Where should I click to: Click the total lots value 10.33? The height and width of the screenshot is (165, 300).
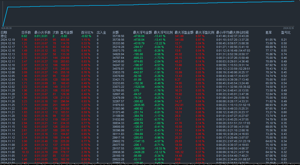tap(25, 152)
